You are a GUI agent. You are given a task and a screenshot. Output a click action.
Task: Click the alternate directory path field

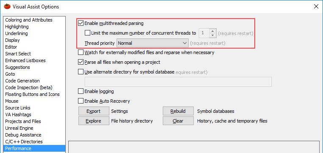pos(178,82)
